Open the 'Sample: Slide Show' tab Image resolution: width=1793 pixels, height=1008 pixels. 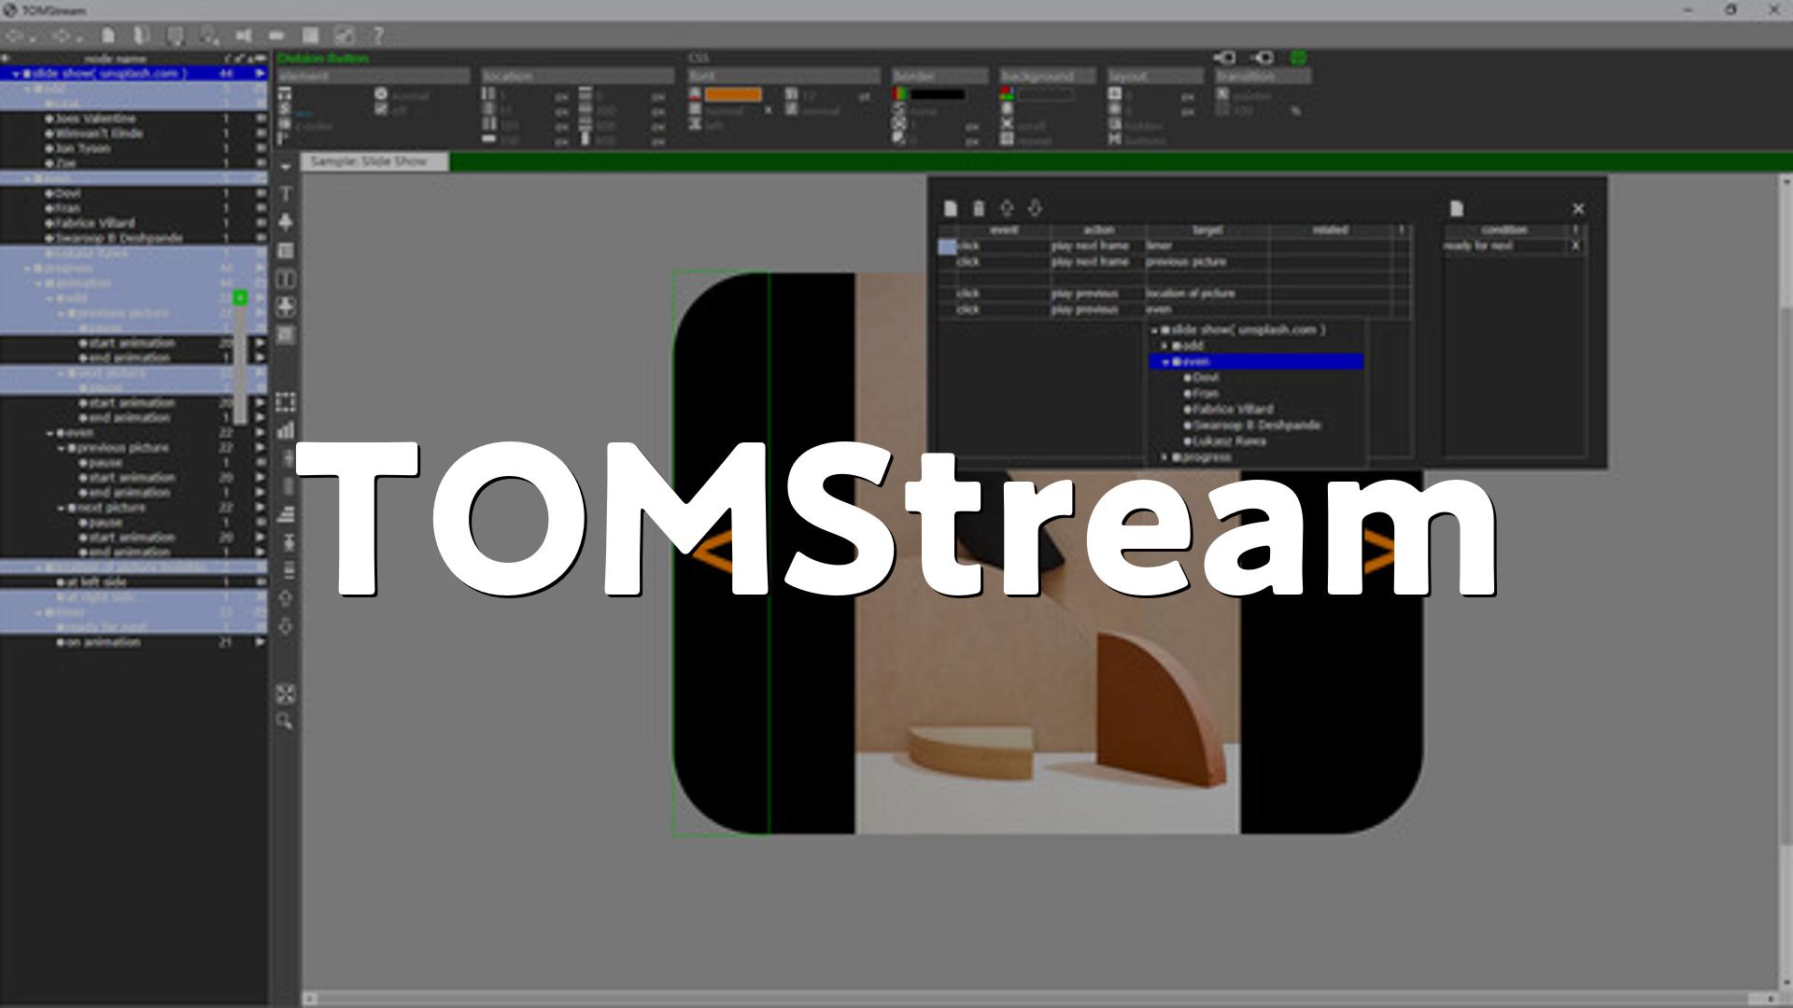point(374,161)
